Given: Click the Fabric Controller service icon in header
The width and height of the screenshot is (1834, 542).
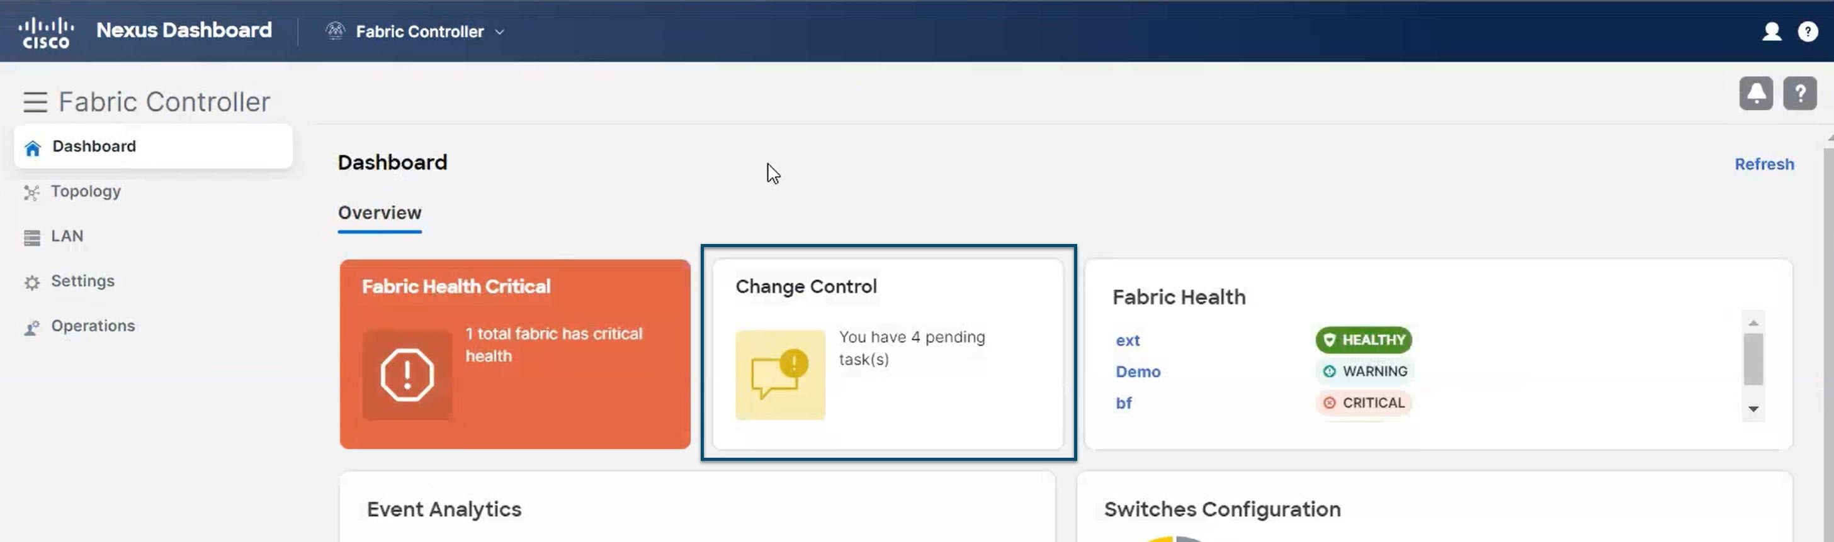Looking at the screenshot, I should point(334,31).
